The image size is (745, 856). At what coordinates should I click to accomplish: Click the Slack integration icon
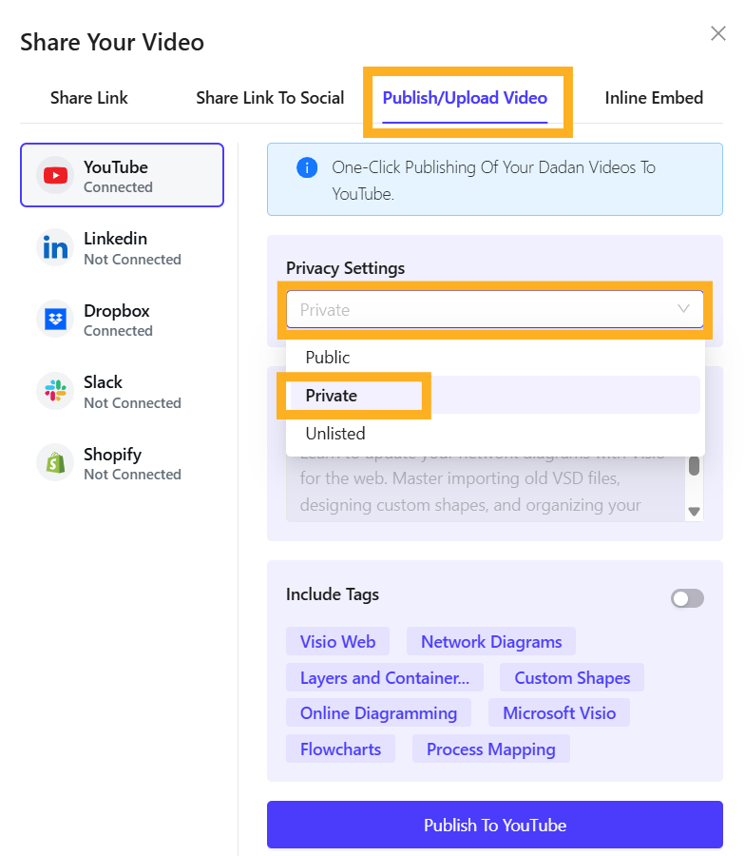[x=54, y=390]
